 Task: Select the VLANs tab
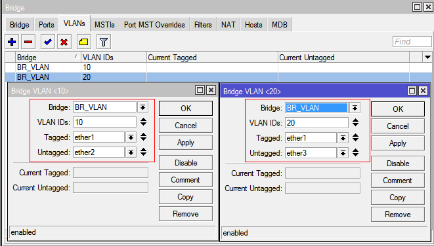(x=74, y=24)
